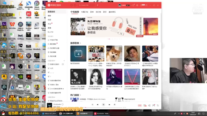The image size is (207, 116).
Task: Select the 个性推荐 tab
Action: (75, 12)
